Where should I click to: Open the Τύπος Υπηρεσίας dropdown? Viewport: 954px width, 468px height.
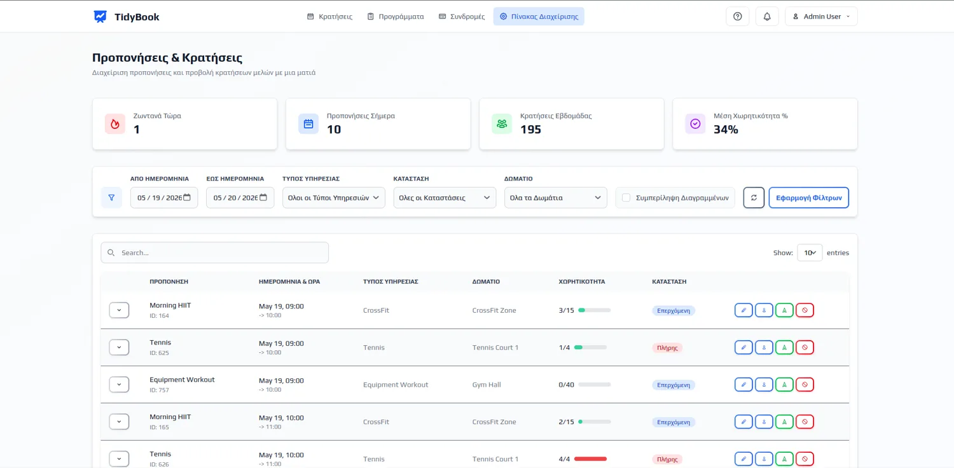(334, 198)
